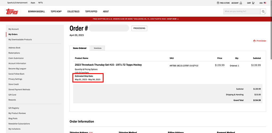Open Collectibles menu
272x133 pixels.
(73, 11)
